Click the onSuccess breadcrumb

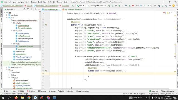pos(65,6)
